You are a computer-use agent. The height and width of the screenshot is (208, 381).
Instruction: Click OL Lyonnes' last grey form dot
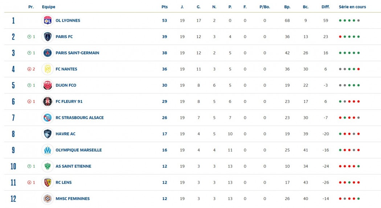point(359,21)
